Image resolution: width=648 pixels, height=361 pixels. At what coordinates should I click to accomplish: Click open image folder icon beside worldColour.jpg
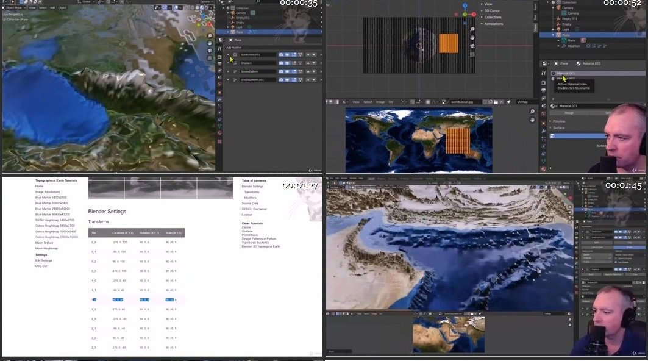[496, 102]
